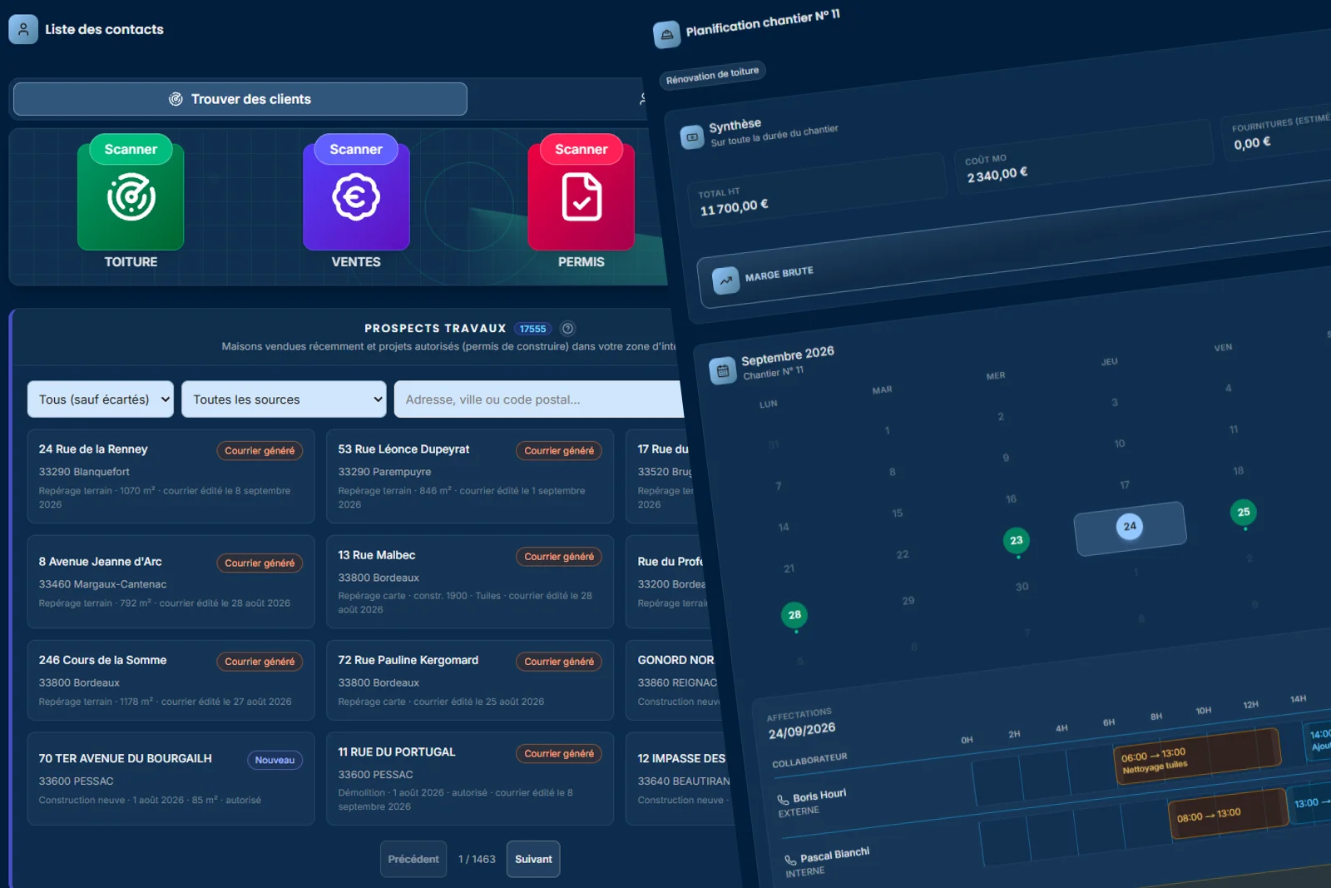The image size is (1331, 888).
Task: Click phone icon next to Pascal Bianchi
Action: [790, 860]
